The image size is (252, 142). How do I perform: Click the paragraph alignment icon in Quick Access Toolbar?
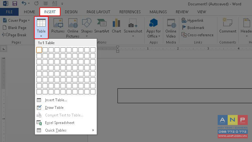coord(46,3)
